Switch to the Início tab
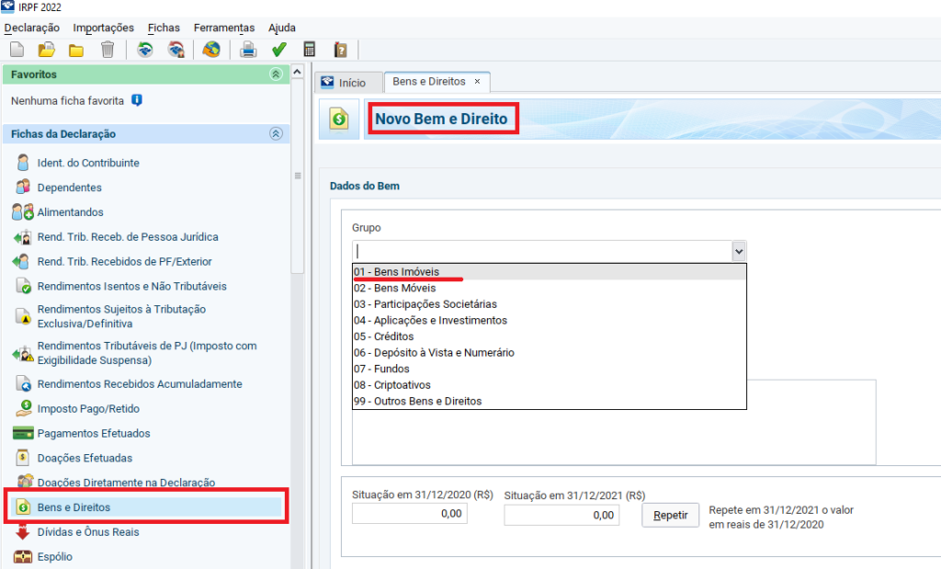This screenshot has width=941, height=569. 343,83
